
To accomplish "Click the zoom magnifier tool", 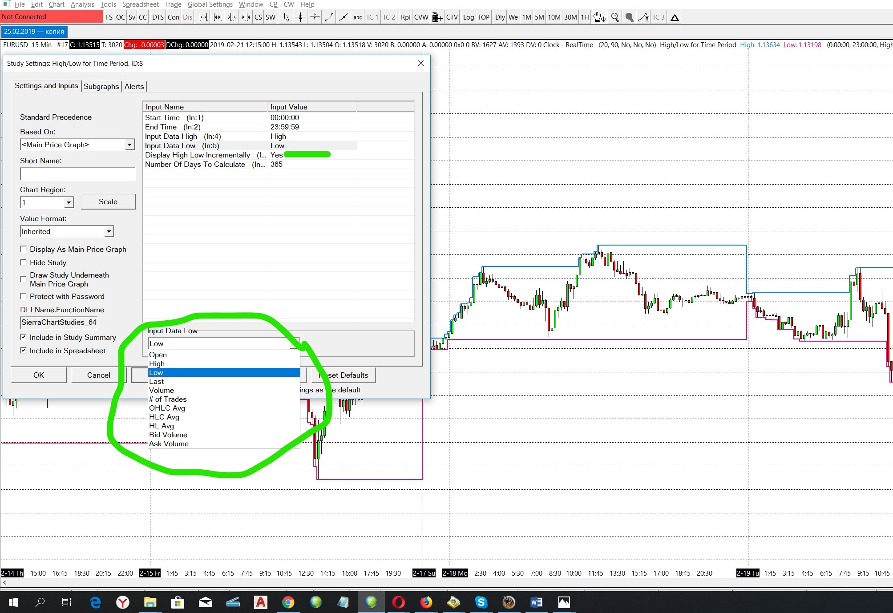I will click(x=615, y=17).
